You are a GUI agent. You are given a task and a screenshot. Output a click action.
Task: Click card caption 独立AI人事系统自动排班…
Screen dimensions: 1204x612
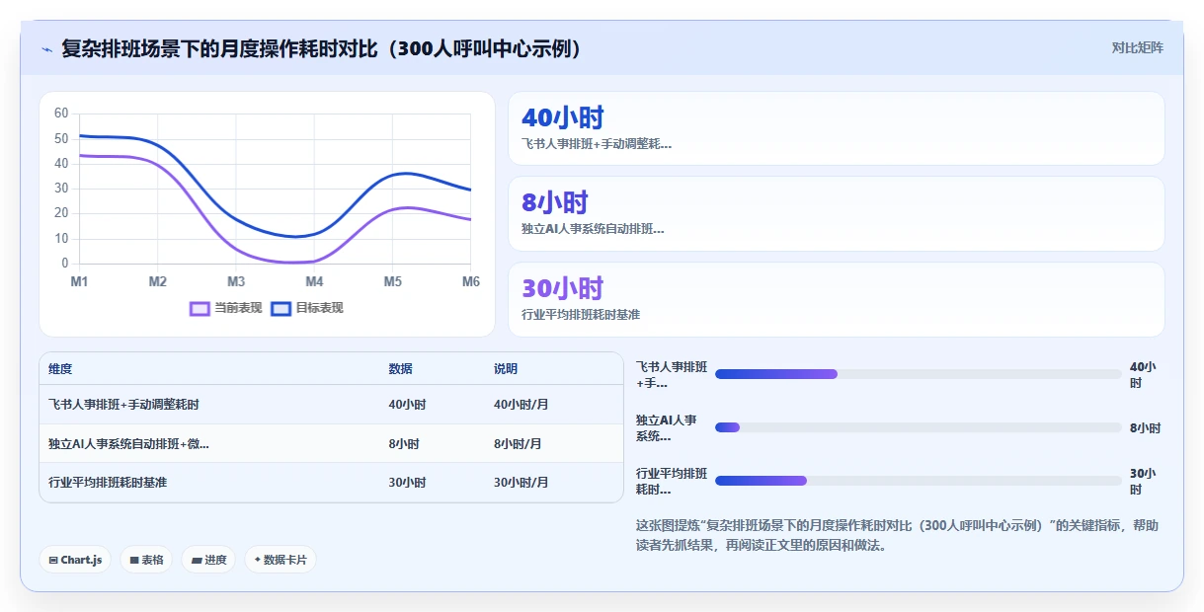tap(593, 229)
